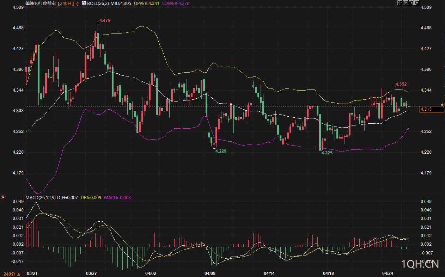Click the crosshair cursor icon at top right
Image resolution: width=445 pixels, height=277 pixels.
400,3
